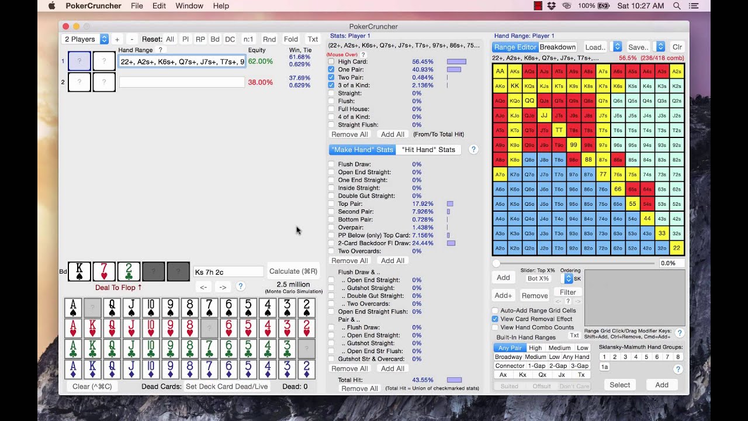Switch to Breakdown tab
Screen dimensions: 748x421
tap(557, 47)
